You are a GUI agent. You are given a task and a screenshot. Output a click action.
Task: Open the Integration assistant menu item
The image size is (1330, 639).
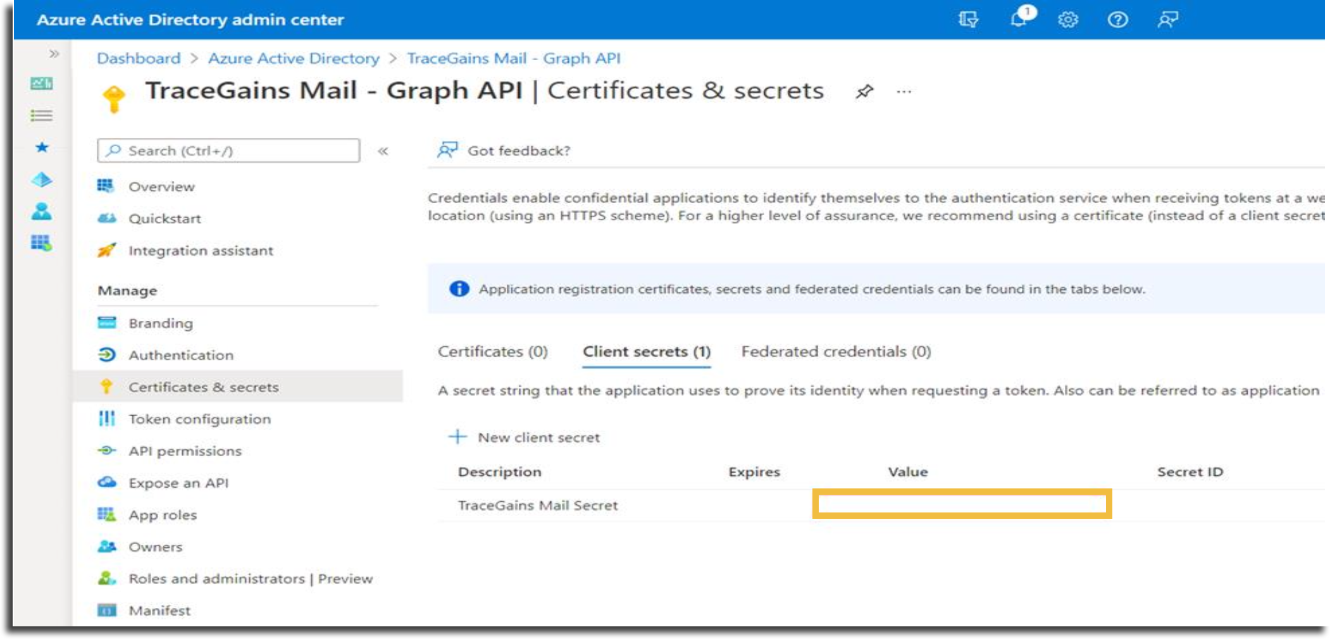click(x=201, y=251)
